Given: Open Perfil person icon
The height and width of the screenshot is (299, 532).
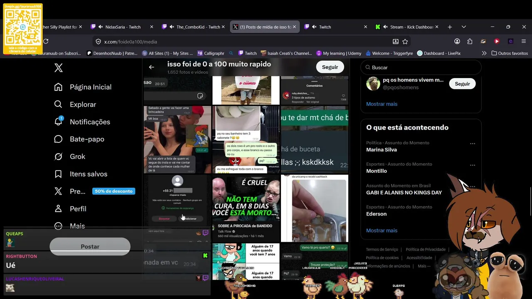Looking at the screenshot, I should 58,208.
